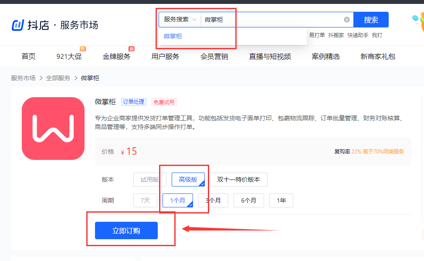
Task: Open the 案例精选 nav tab
Action: pos(326,56)
